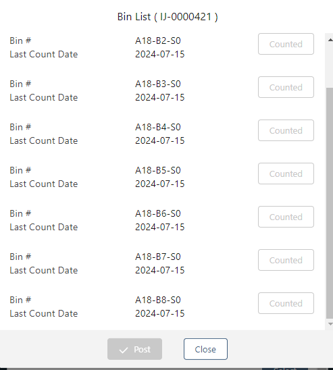Click Counted button for bin A18-B4-S0
Viewport: 333px width, 370px height.
[286, 130]
